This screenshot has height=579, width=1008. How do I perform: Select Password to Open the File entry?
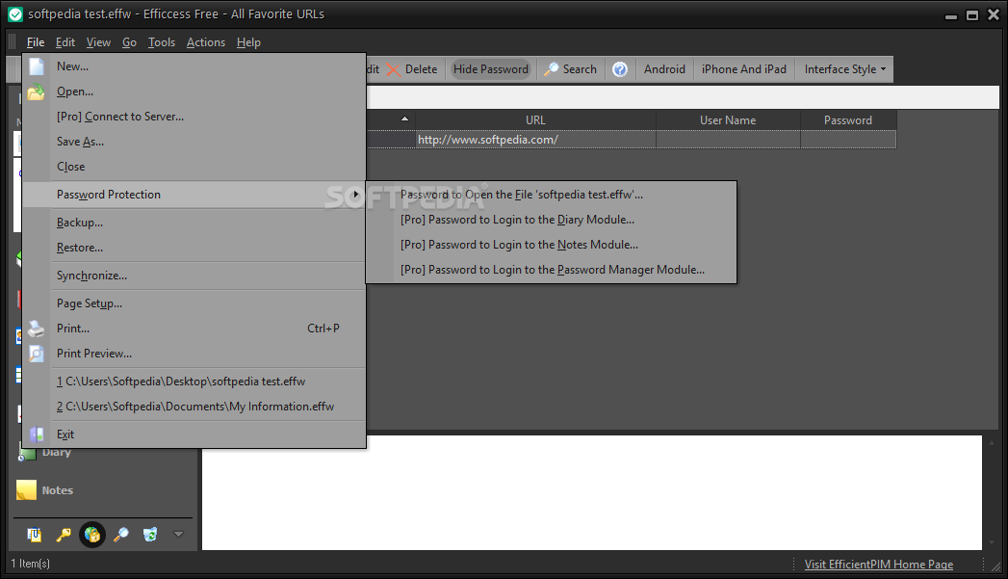(551, 195)
